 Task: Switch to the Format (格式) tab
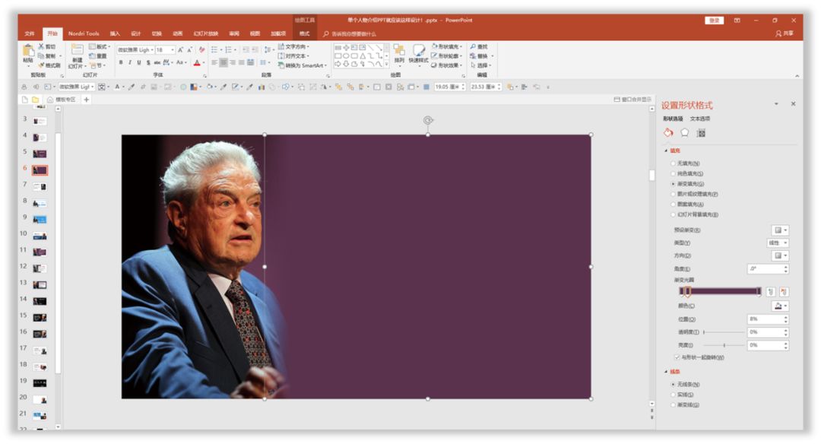[x=304, y=33]
